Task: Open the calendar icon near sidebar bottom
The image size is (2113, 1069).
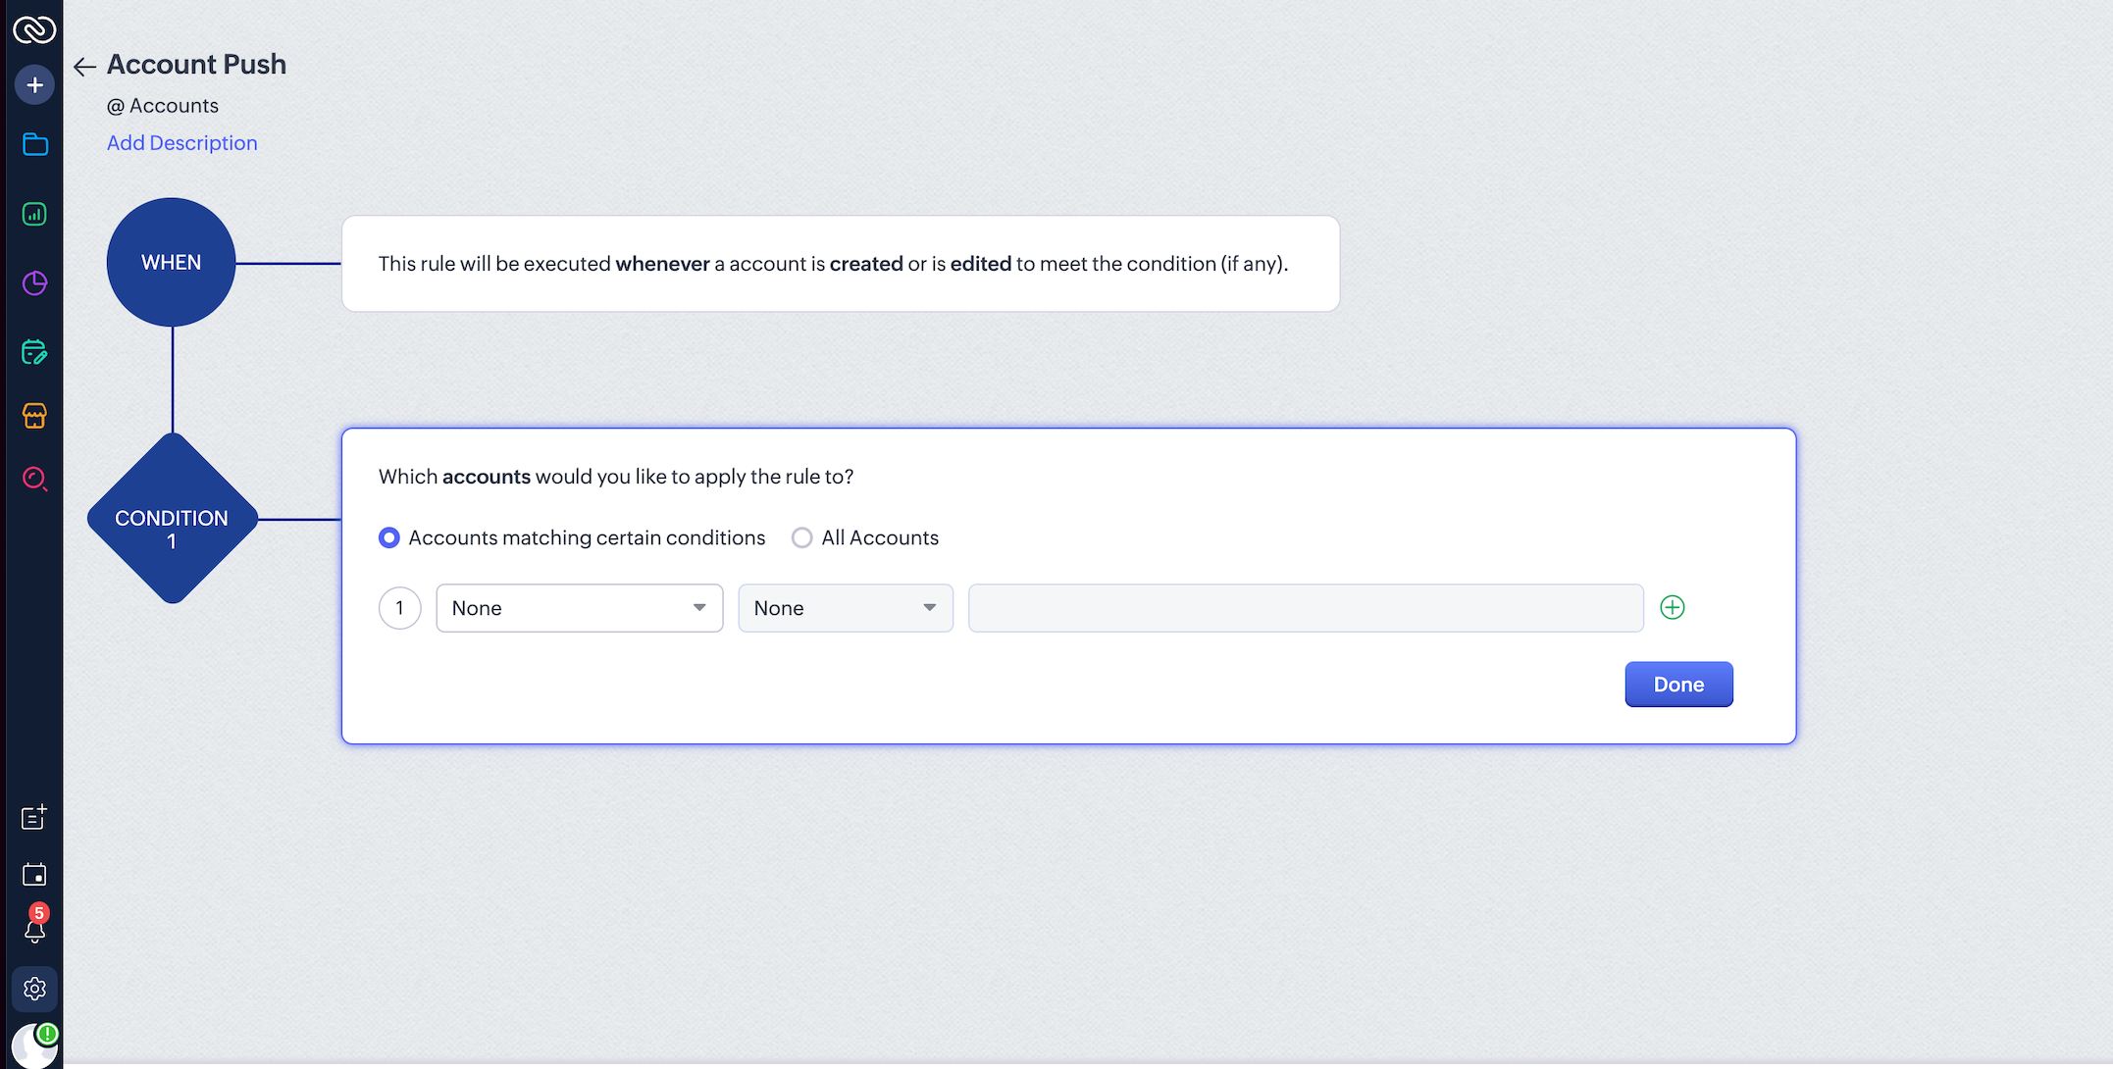Action: coord(34,874)
